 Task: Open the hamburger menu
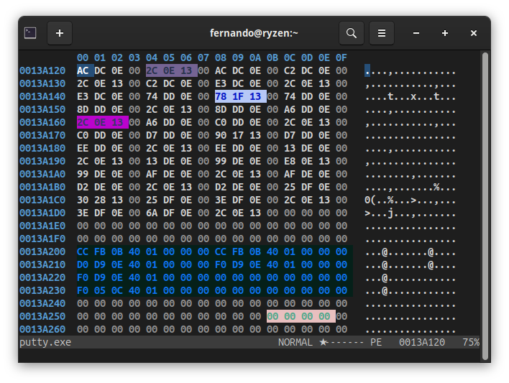(382, 33)
